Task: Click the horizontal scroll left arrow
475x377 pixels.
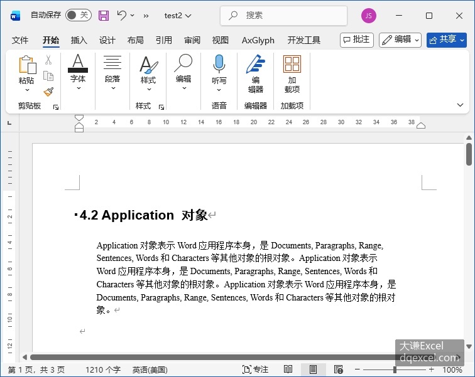Action: coord(25,358)
